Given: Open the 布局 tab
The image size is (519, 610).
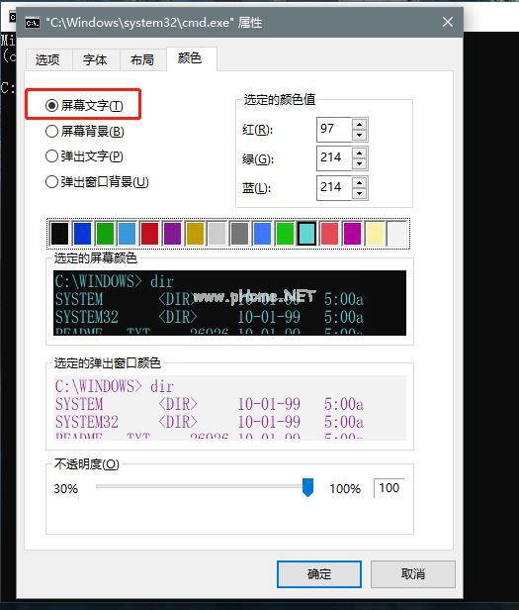Looking at the screenshot, I should click(142, 59).
